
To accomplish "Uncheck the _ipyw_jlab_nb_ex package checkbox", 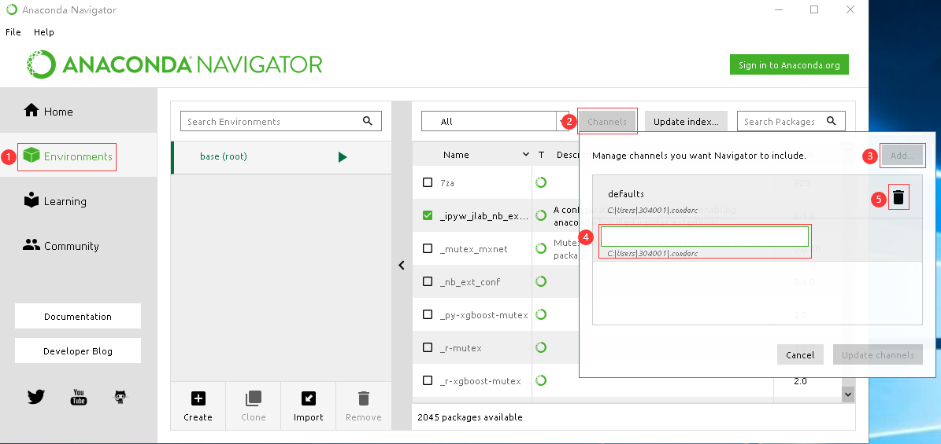I will pyautogui.click(x=428, y=215).
